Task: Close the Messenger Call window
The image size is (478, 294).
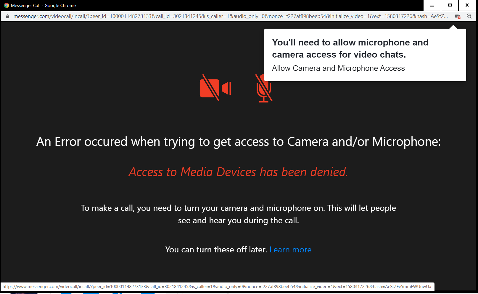Action: click(467, 5)
